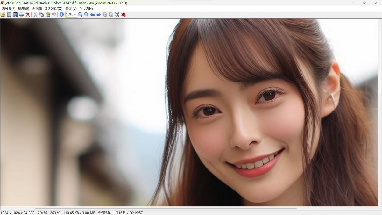
Task: Click status bar file size 110.45 KB / 3.00 MB
Action: coord(79,213)
